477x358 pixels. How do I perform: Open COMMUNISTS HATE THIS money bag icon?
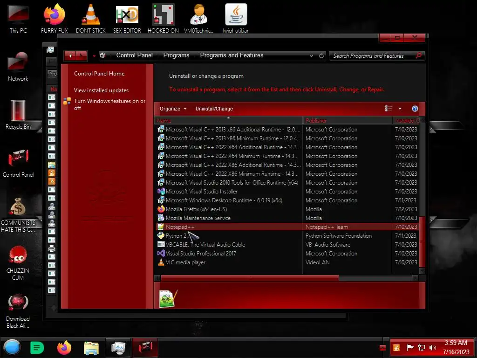[x=18, y=215]
